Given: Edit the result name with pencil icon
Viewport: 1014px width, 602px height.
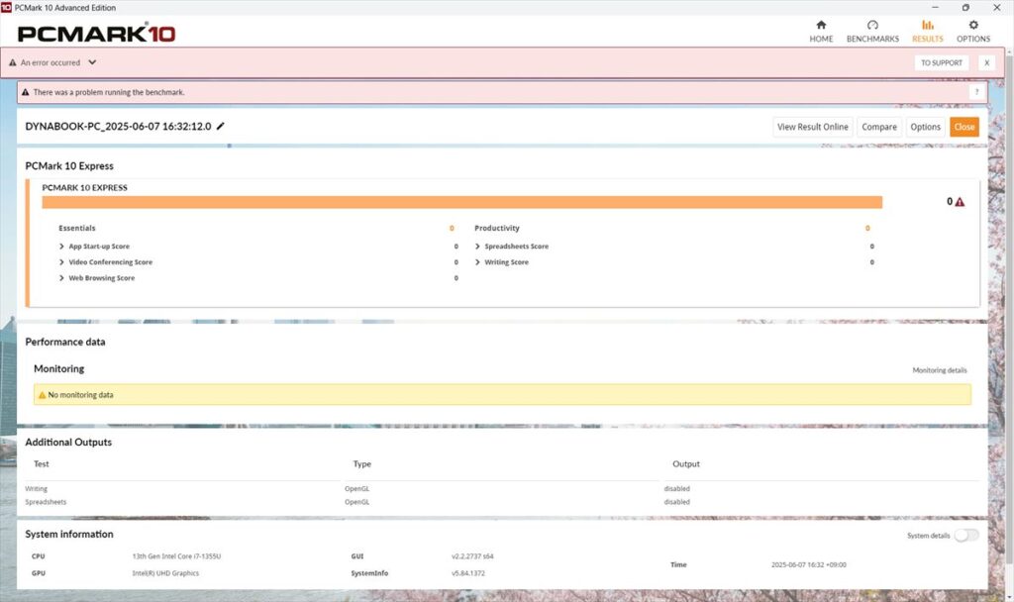Looking at the screenshot, I should [x=221, y=126].
